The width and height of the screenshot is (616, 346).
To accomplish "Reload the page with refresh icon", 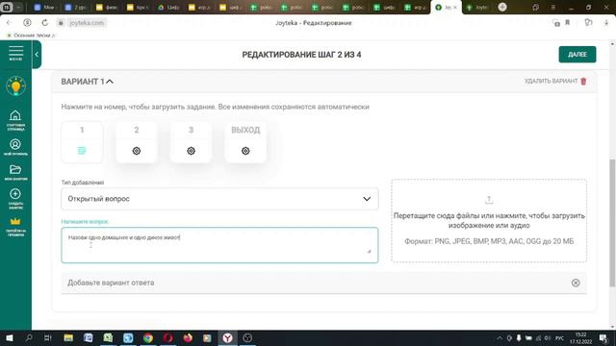I will click(x=45, y=23).
